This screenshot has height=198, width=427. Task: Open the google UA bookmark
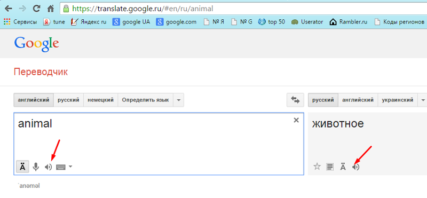coord(131,22)
